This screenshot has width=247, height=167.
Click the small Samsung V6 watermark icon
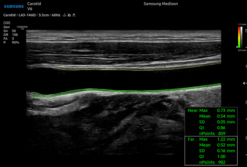[x=22, y=28]
